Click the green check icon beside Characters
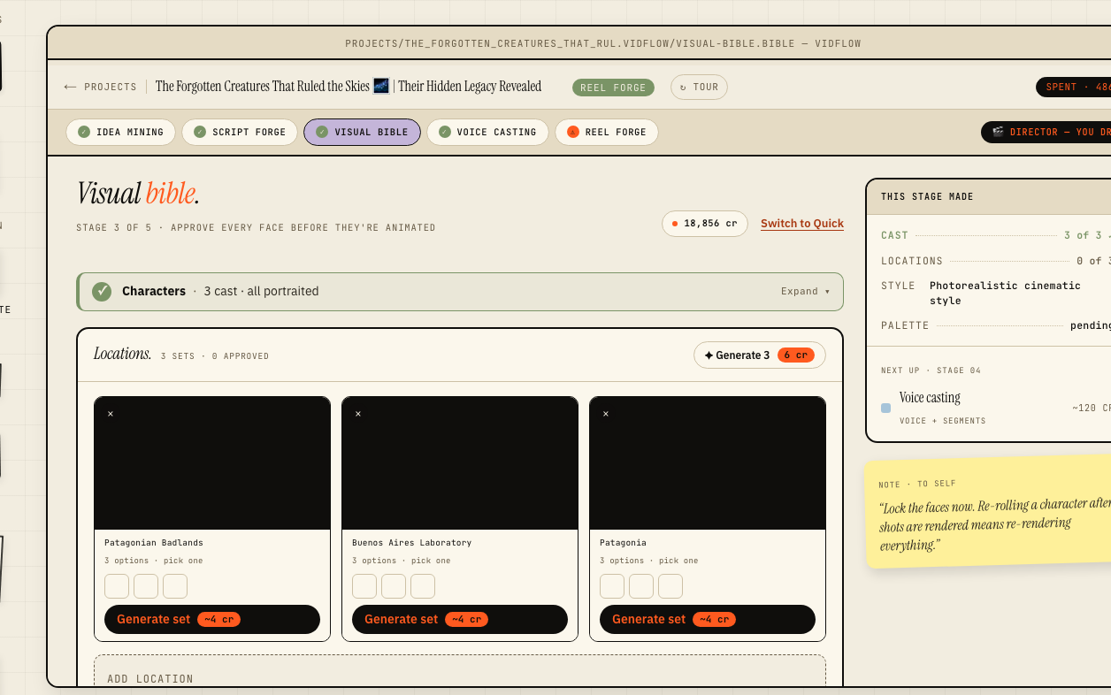Image resolution: width=1111 pixels, height=695 pixels. pos(102,292)
